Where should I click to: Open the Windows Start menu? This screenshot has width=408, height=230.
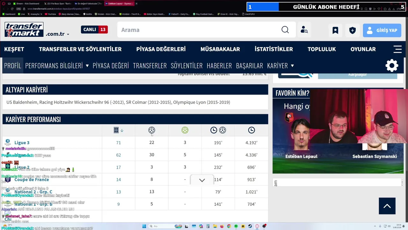tap(144, 226)
